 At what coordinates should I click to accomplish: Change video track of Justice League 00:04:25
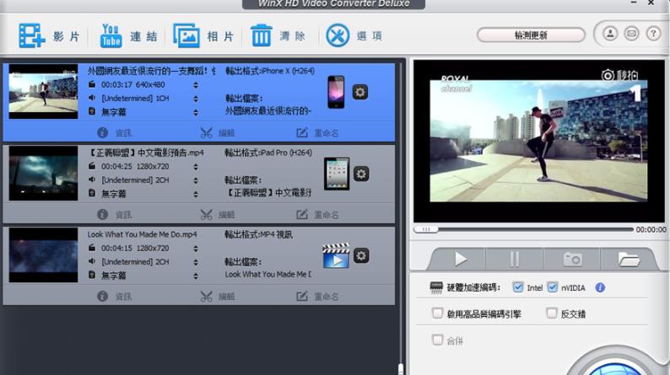coord(196,167)
